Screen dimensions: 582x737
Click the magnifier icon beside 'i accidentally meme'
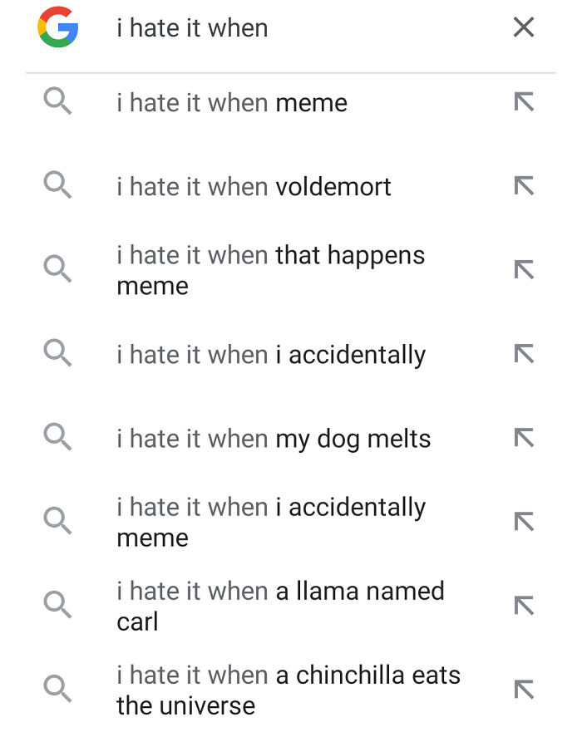(x=57, y=521)
